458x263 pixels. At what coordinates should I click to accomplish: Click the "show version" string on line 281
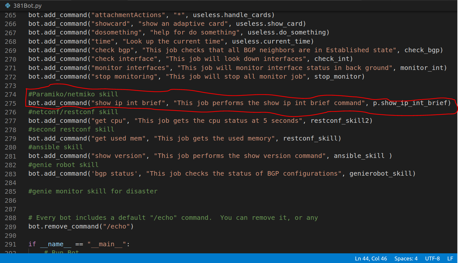point(118,156)
